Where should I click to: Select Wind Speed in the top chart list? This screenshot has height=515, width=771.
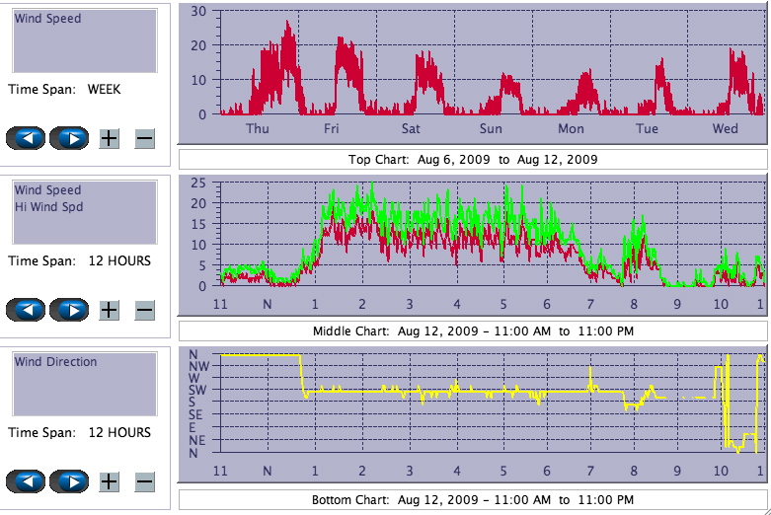coord(48,19)
